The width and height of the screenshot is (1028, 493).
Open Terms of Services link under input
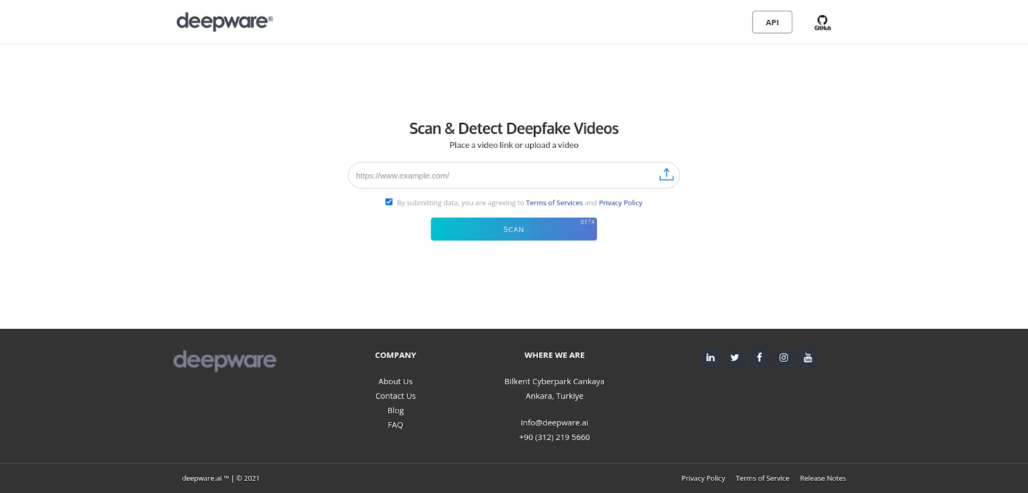coord(554,202)
